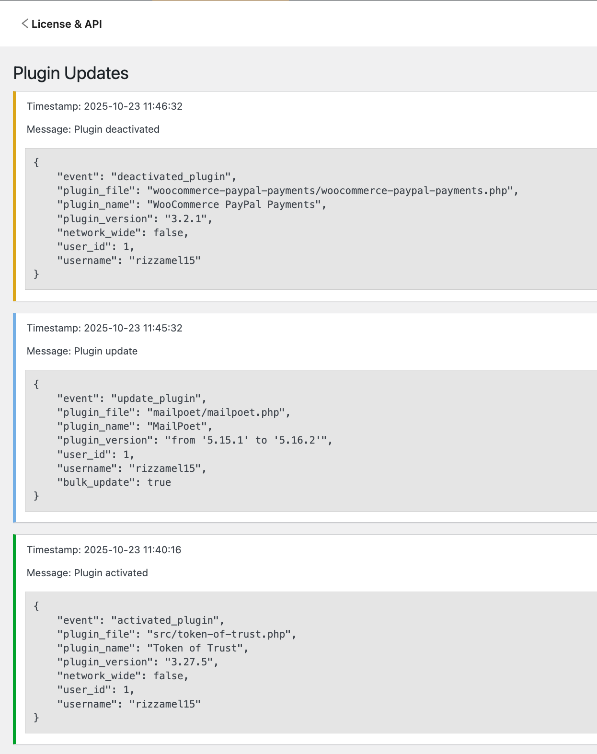Click the src/token-of-trust.php plugin_file line
This screenshot has height=754, width=597.
point(176,634)
